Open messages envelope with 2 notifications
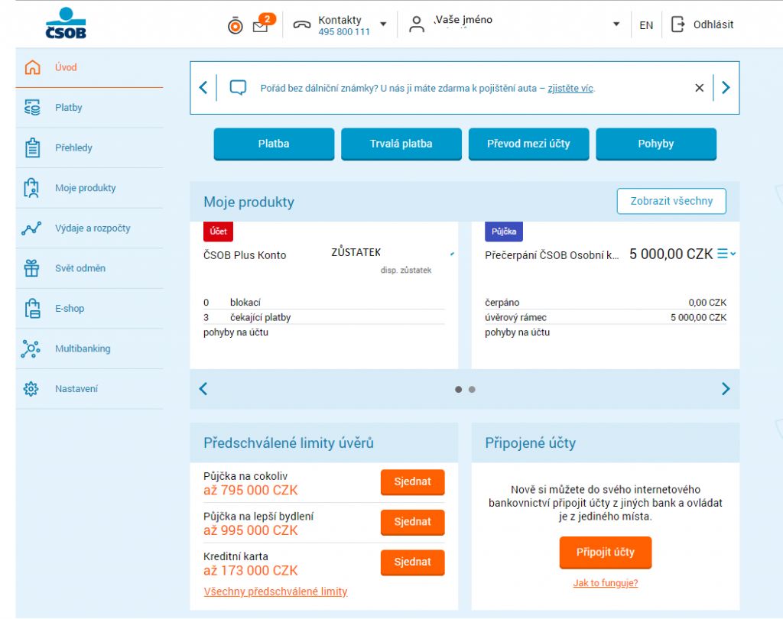Screen dimensions: 783x619 pyautogui.click(x=263, y=24)
